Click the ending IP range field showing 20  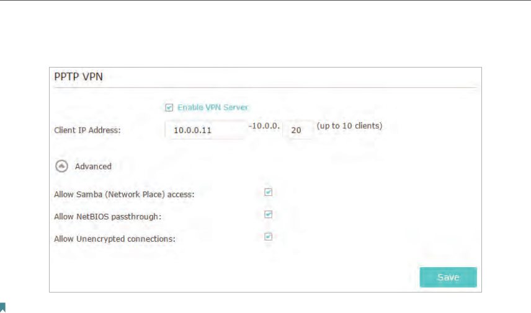coord(298,131)
